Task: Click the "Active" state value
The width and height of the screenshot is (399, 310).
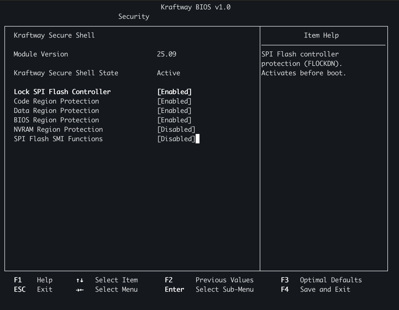Action: pyautogui.click(x=169, y=73)
